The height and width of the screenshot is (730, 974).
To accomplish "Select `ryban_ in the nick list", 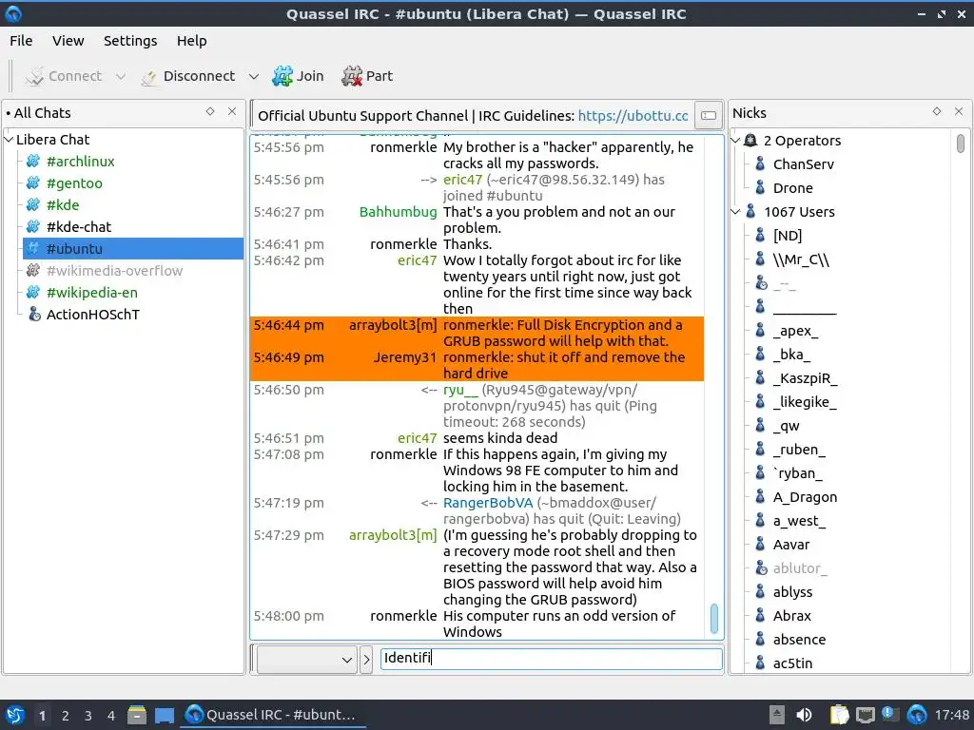I will pos(798,473).
